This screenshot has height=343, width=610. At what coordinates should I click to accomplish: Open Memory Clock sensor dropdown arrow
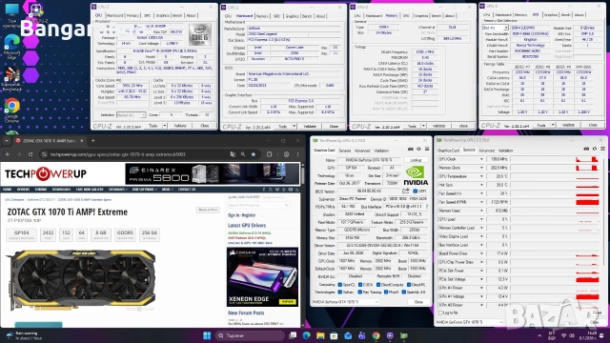[x=481, y=168]
